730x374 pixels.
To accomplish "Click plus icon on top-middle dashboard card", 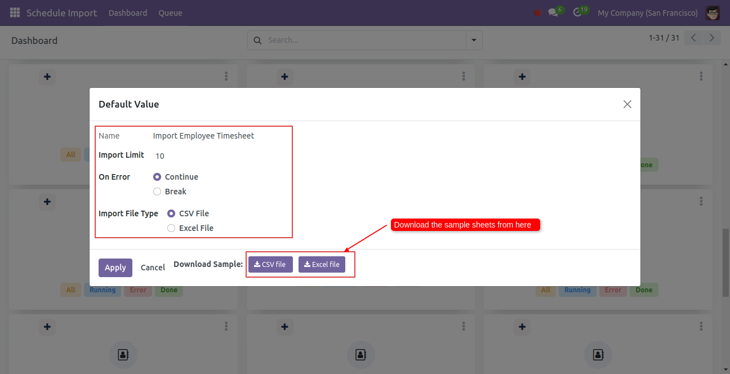I will point(285,77).
